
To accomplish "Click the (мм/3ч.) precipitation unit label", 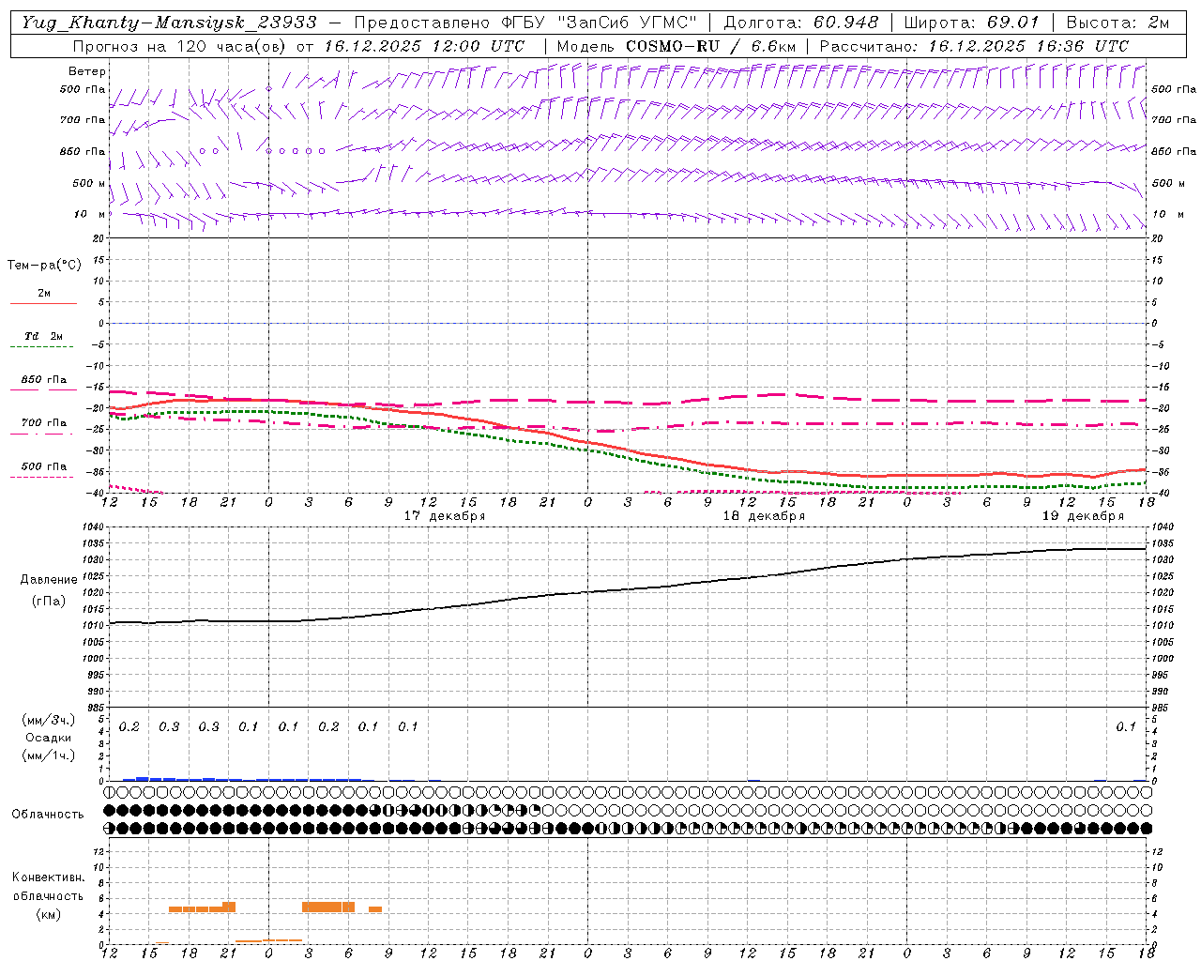I will pyautogui.click(x=48, y=720).
